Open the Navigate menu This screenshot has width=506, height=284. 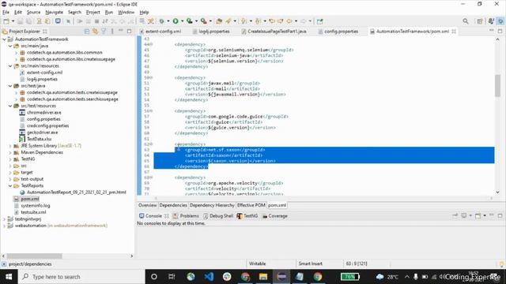tap(55, 13)
